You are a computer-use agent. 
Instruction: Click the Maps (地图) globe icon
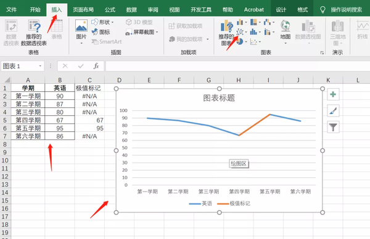[286, 26]
